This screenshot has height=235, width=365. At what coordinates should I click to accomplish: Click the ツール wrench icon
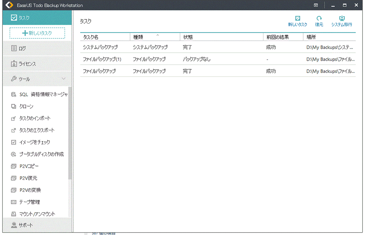pyautogui.click(x=14, y=79)
